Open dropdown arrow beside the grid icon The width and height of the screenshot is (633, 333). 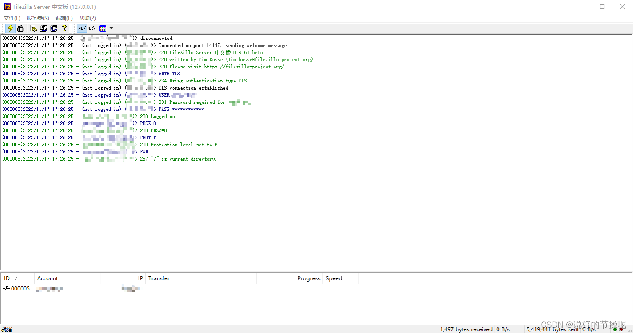tap(111, 28)
